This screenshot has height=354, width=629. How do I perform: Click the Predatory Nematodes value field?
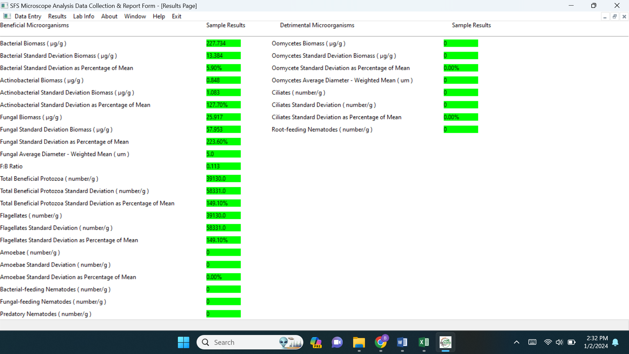[x=223, y=314]
